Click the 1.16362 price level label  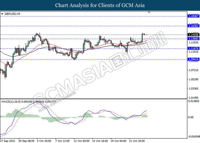tap(193, 26)
